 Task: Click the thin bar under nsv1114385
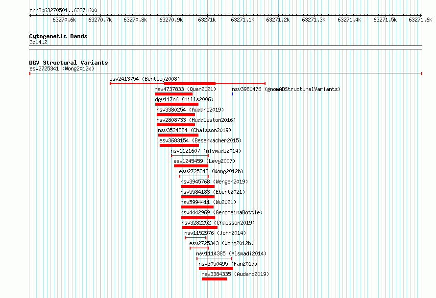(215, 258)
